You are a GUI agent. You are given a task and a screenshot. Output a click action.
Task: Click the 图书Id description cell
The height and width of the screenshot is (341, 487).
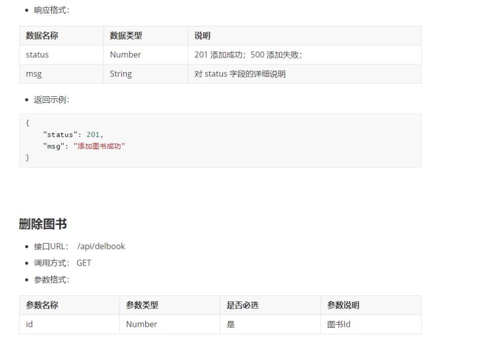(x=371, y=325)
